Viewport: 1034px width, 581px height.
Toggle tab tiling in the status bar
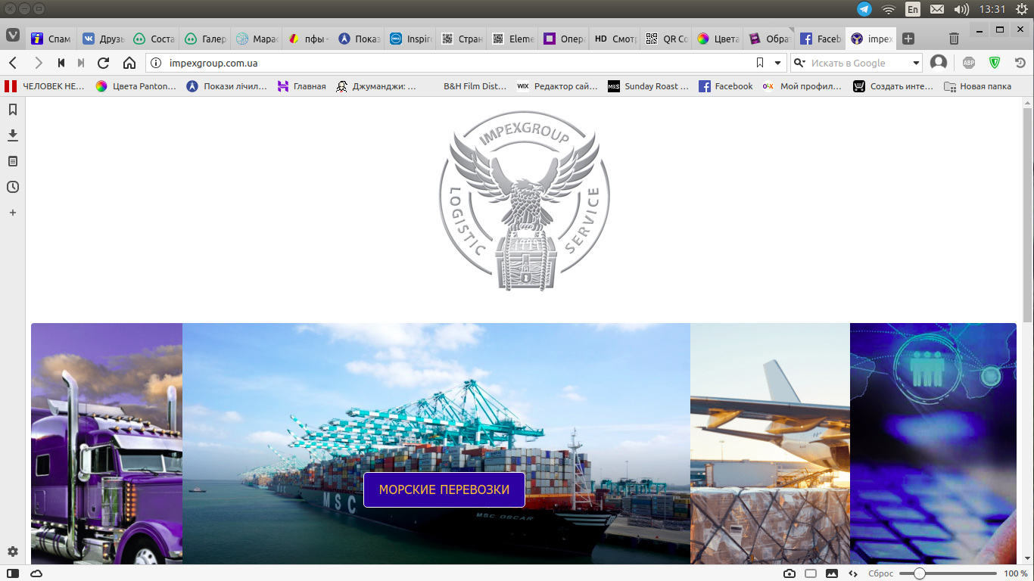pyautogui.click(x=811, y=573)
